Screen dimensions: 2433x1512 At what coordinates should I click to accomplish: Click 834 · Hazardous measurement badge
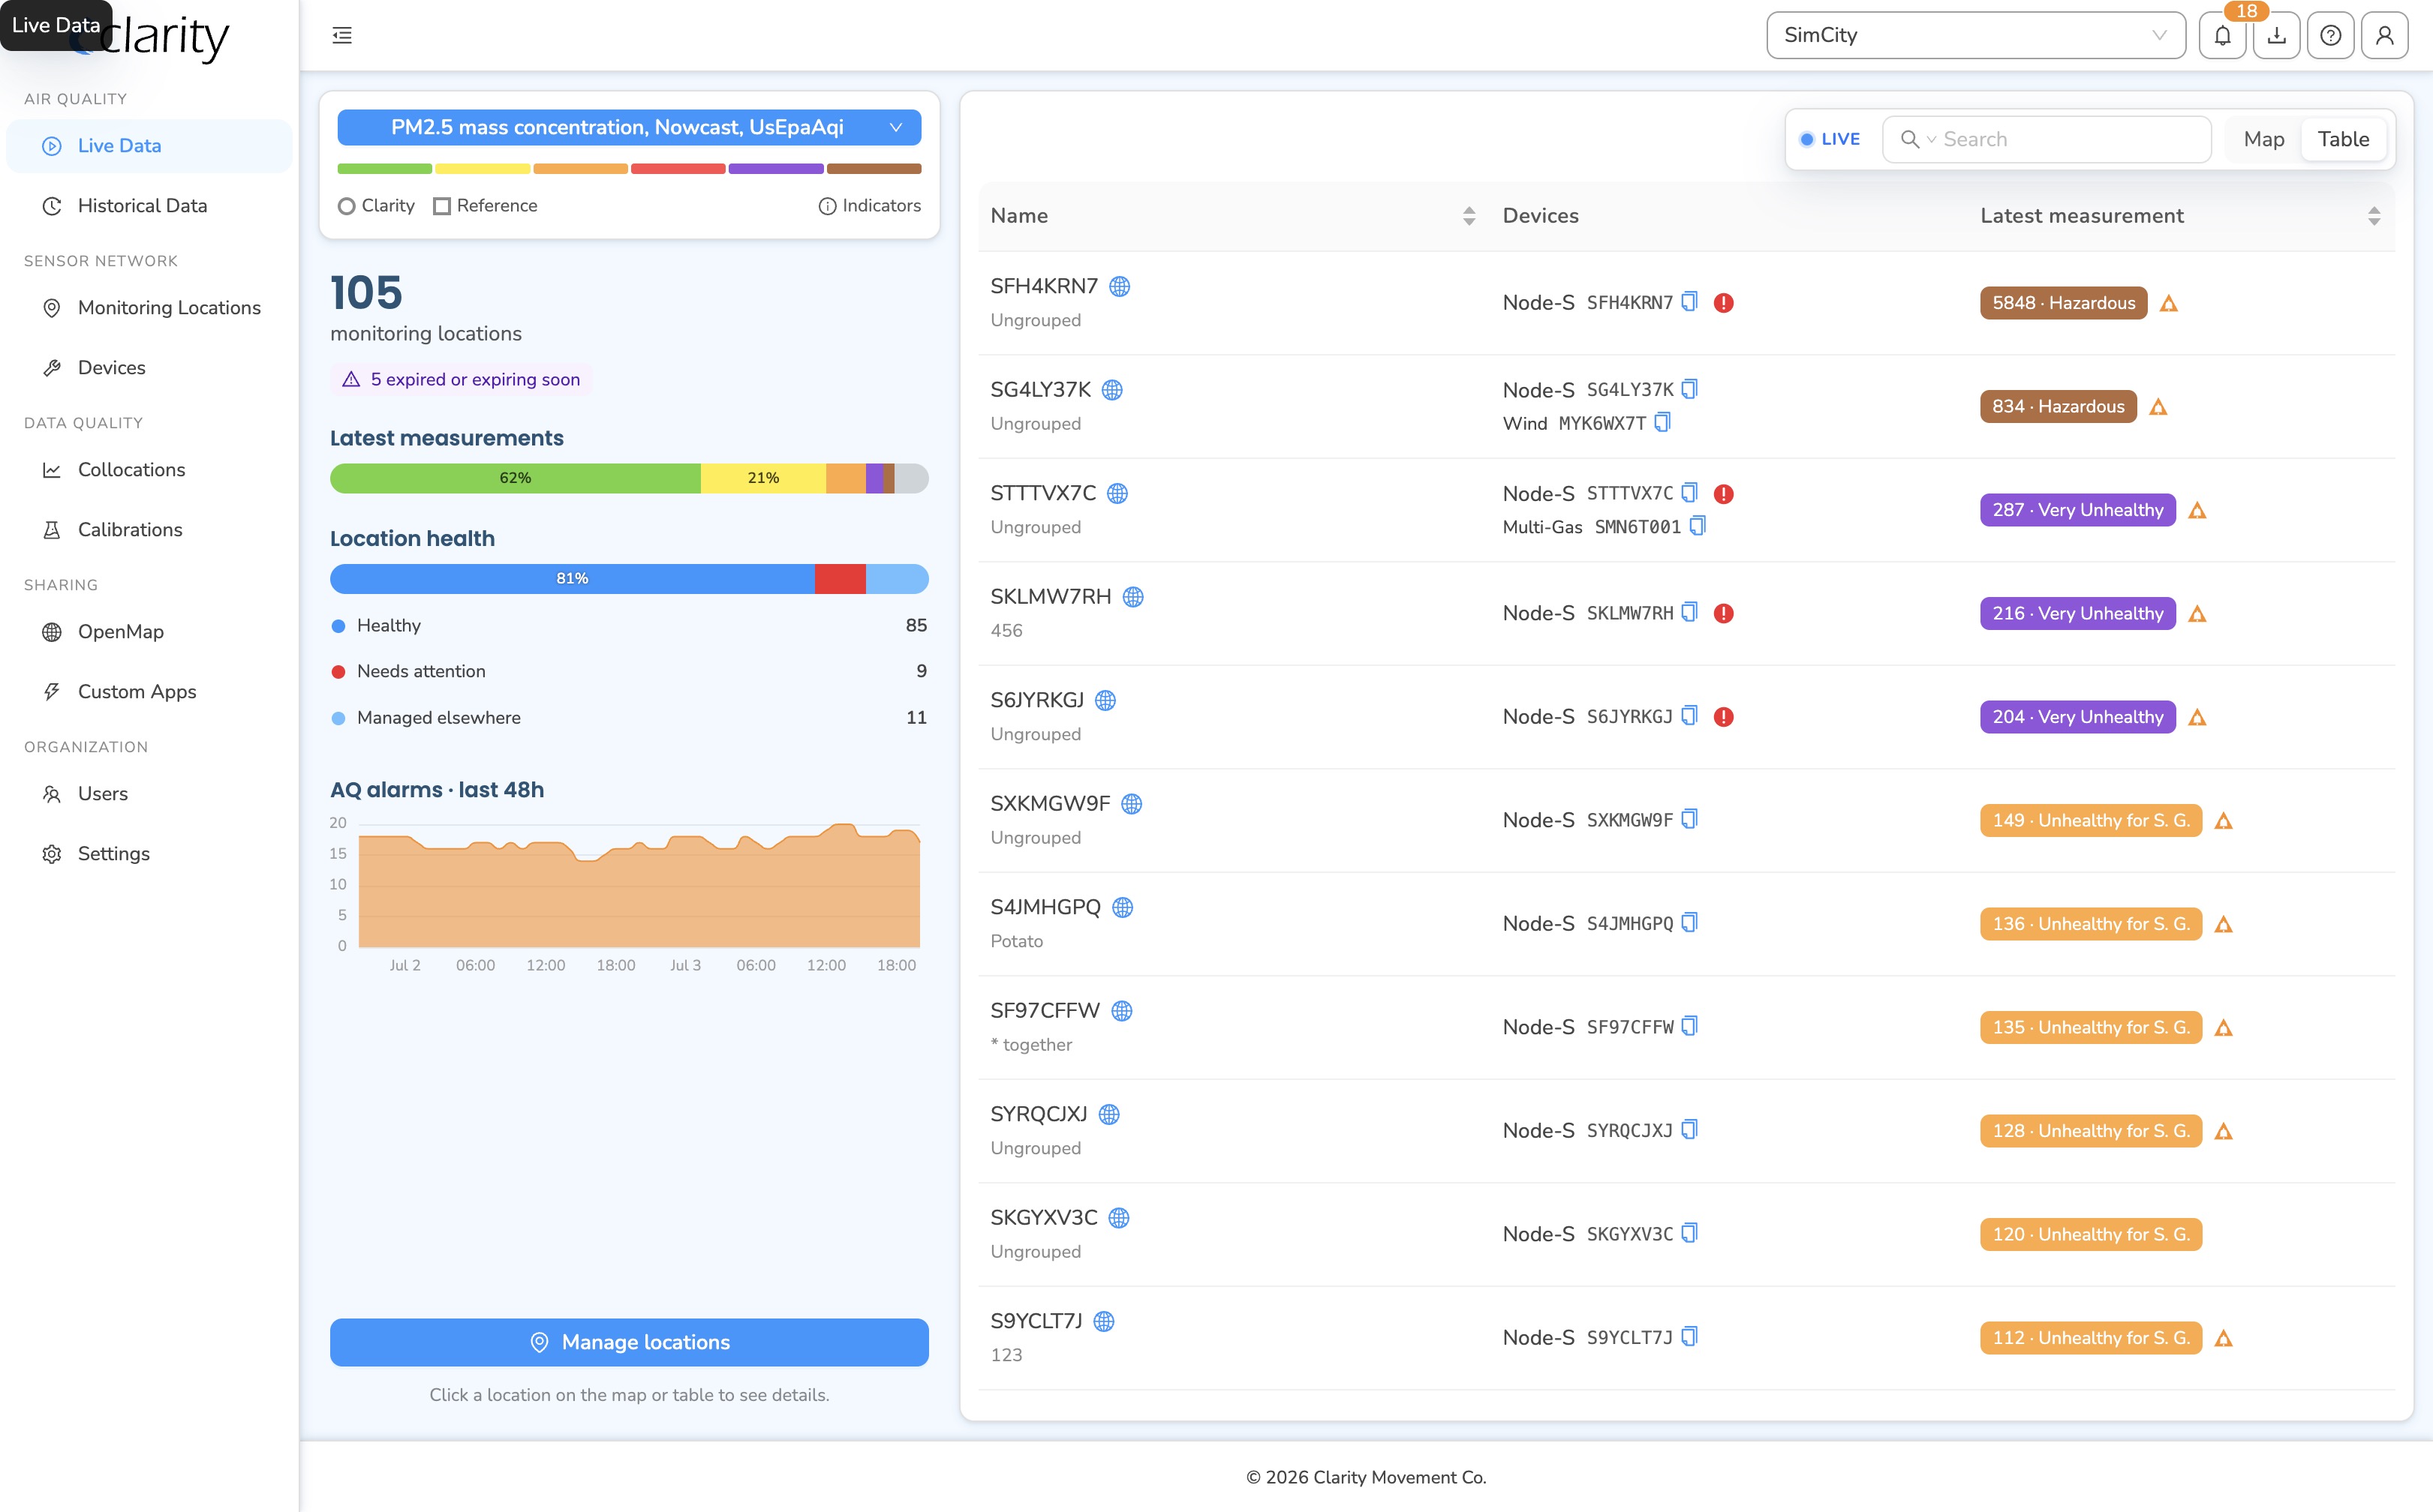2058,407
